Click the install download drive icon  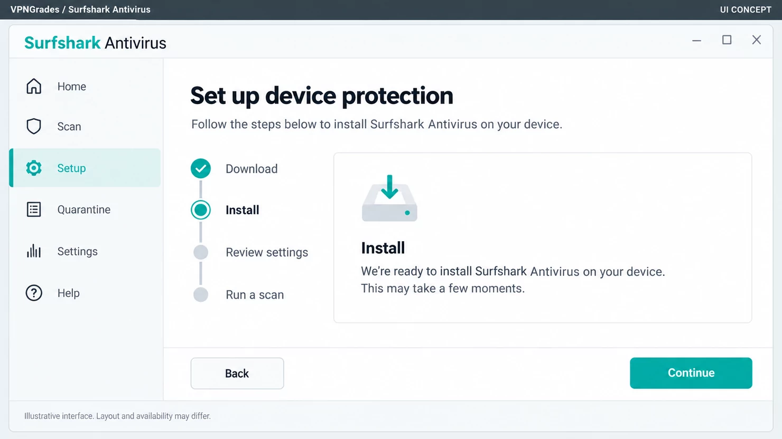pos(389,198)
